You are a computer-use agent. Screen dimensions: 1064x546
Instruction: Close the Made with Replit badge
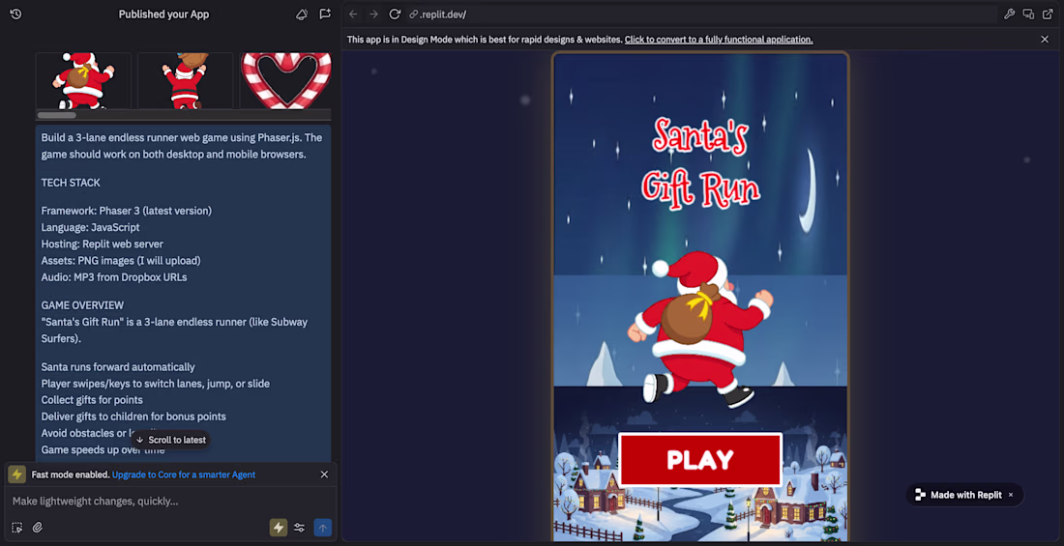[x=1011, y=495]
